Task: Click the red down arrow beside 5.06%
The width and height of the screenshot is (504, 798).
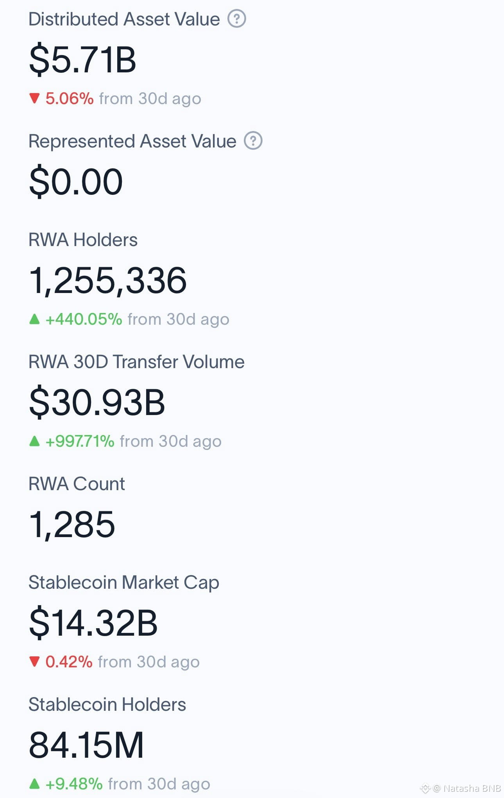Action: [34, 98]
